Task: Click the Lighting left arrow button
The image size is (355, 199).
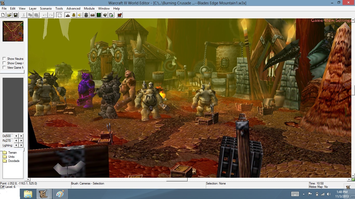Action: click(x=16, y=145)
